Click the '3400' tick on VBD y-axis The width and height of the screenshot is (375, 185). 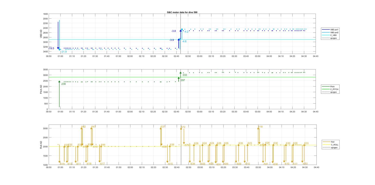coord(46,52)
